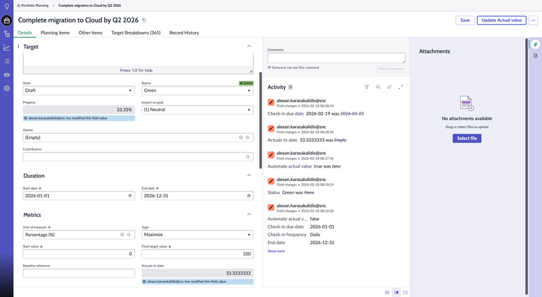Expand Activity panel to full view
The image size is (542, 297).
coord(401,87)
